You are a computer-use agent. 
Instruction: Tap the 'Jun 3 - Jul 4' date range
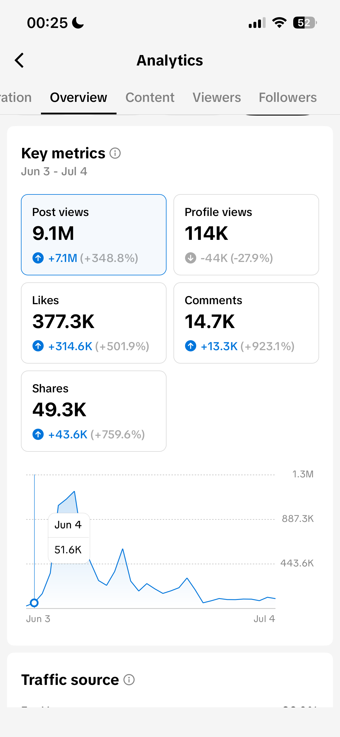click(x=54, y=171)
